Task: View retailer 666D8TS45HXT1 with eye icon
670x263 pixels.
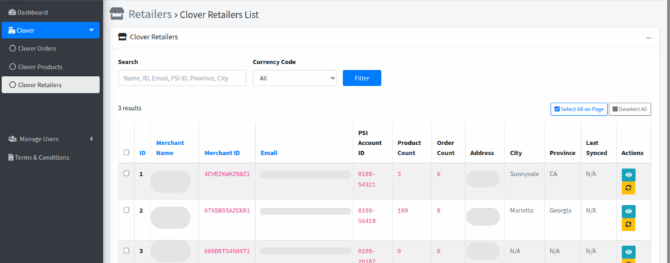Action: [628, 252]
